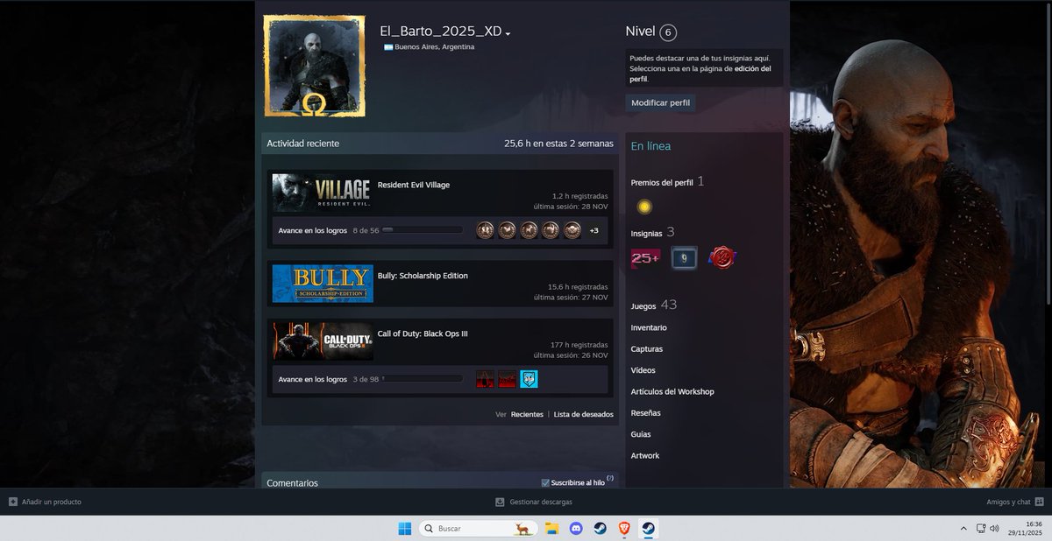Open Videos from the profile sidebar
Screen dimensions: 1052x541
tap(643, 370)
